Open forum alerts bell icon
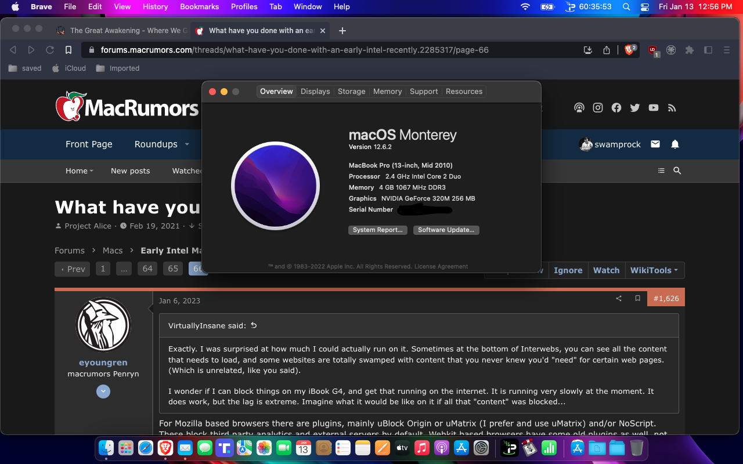Image resolution: width=743 pixels, height=464 pixels. (675, 144)
